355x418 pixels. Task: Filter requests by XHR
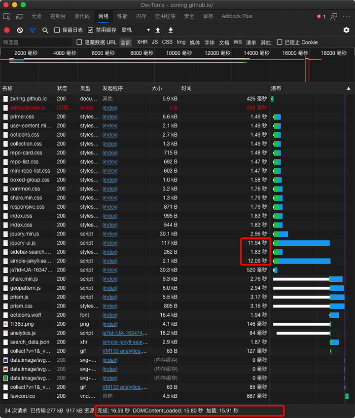(x=142, y=42)
